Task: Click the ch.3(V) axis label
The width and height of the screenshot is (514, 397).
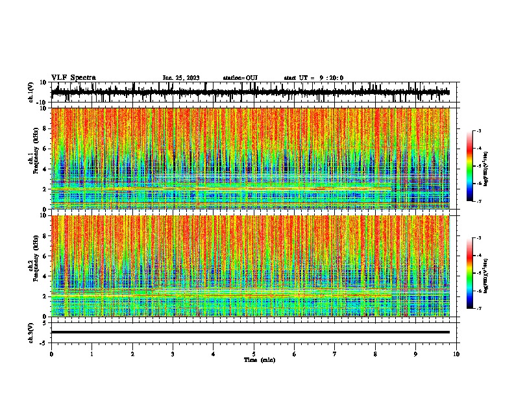Action: pyautogui.click(x=31, y=333)
